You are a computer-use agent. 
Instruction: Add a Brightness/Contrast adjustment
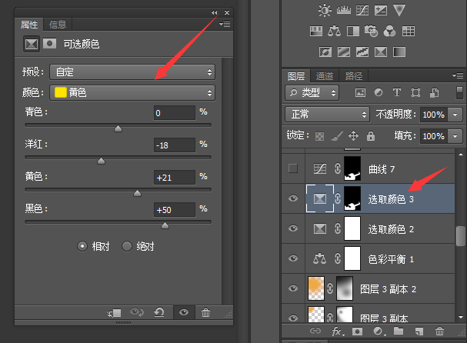(x=325, y=10)
